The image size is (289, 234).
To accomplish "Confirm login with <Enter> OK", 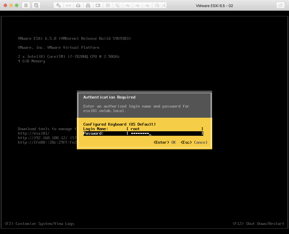I will coord(165,142).
